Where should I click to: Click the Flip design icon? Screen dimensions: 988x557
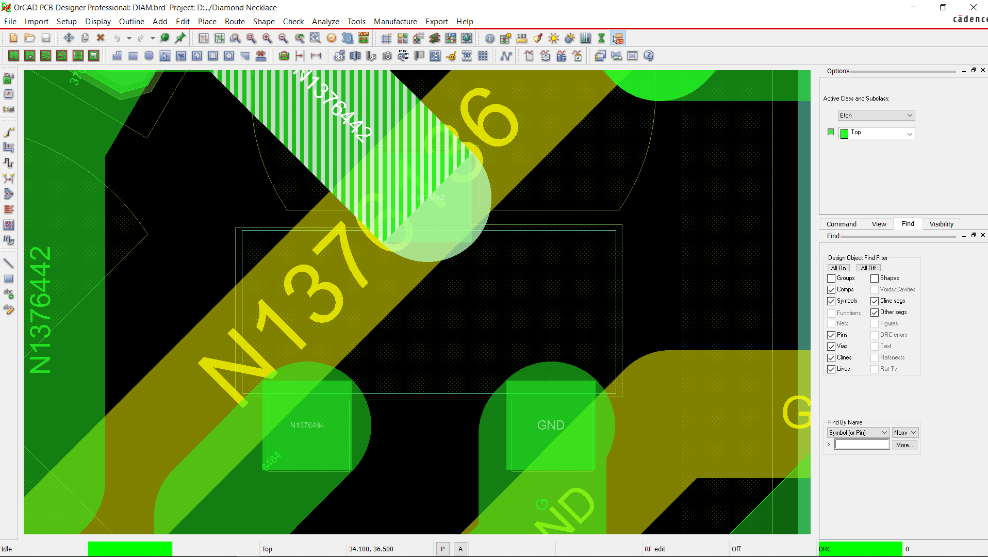pos(364,38)
